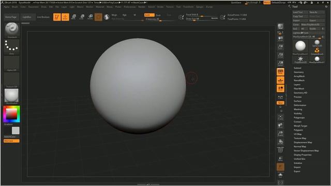The height and width of the screenshot is (186, 331).
Task: Click the Xpose icon
Action: [280, 182]
